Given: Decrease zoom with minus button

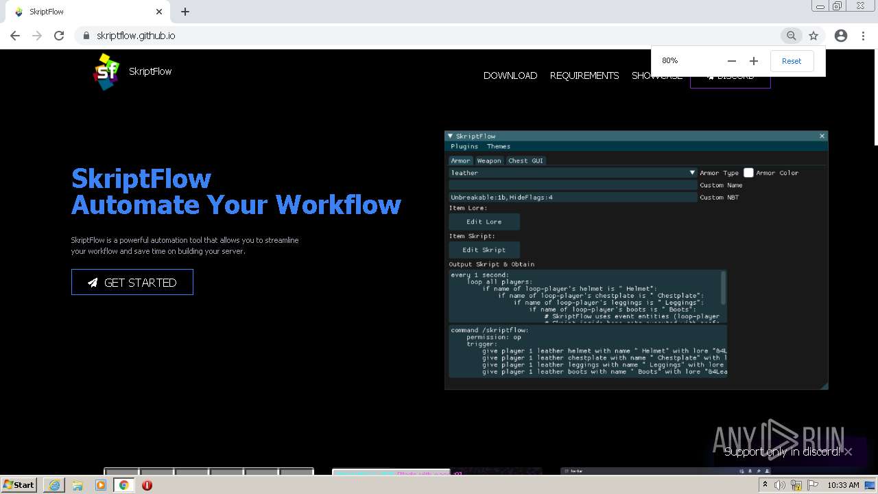Looking at the screenshot, I should coord(732,61).
